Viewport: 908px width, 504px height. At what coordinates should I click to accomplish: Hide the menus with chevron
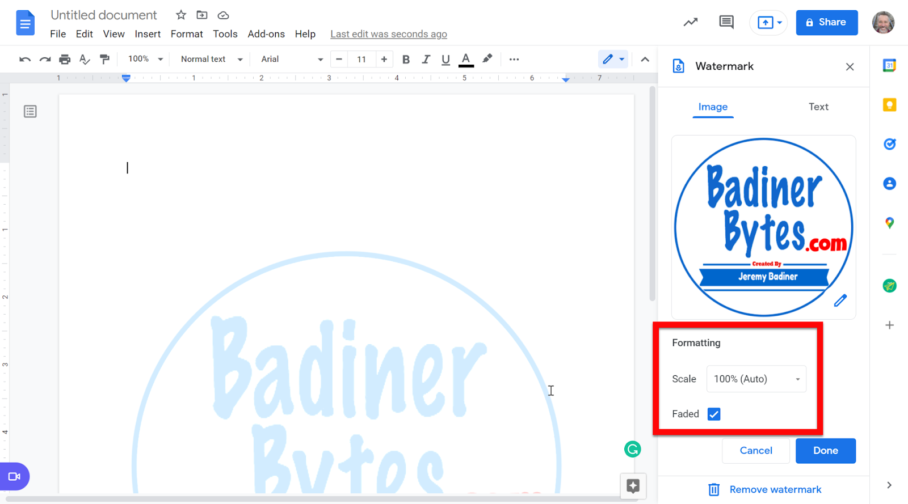tap(645, 59)
